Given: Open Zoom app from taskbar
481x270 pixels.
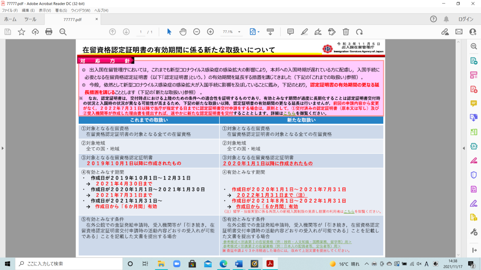Looking at the screenshot, I should pyautogui.click(x=177, y=264).
